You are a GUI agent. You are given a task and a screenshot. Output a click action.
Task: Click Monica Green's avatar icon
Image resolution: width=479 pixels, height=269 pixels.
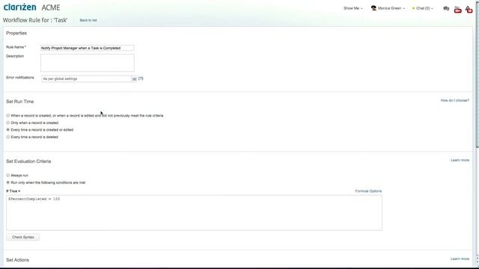pos(373,8)
